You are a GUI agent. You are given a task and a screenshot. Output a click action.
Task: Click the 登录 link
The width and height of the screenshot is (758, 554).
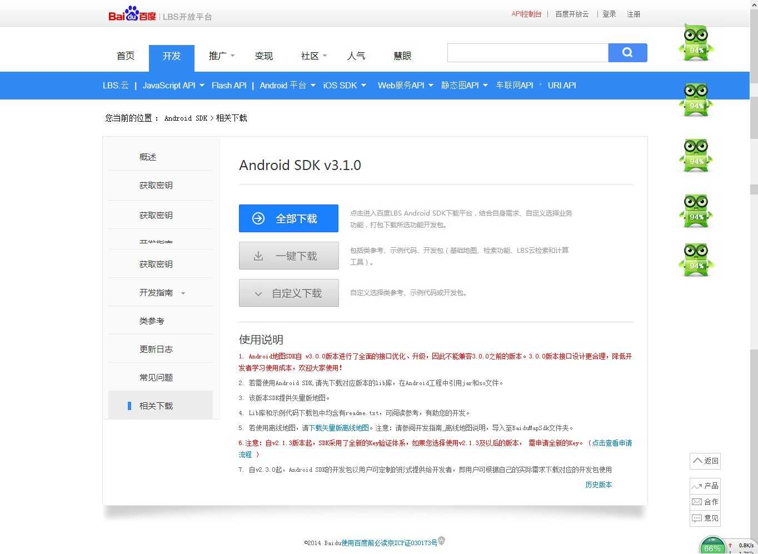click(x=609, y=14)
